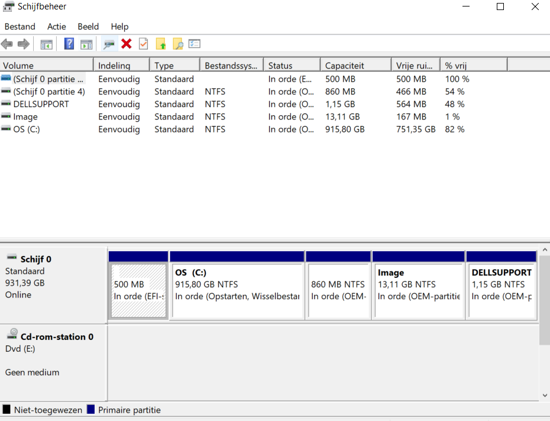Select the DELLSUPPORT row in volume list
Image resolution: width=550 pixels, height=421 pixels.
tap(41, 104)
